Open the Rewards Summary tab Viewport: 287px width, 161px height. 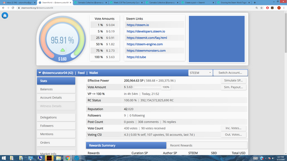point(126,145)
